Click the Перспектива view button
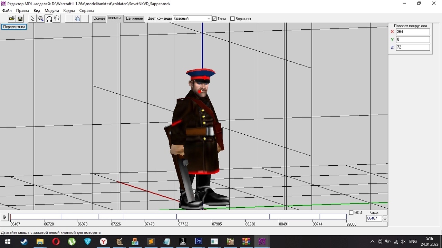The height and width of the screenshot is (248, 442). point(14,27)
